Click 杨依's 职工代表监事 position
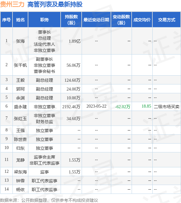The width and height of the screenshot is (181, 203). click(x=44, y=189)
